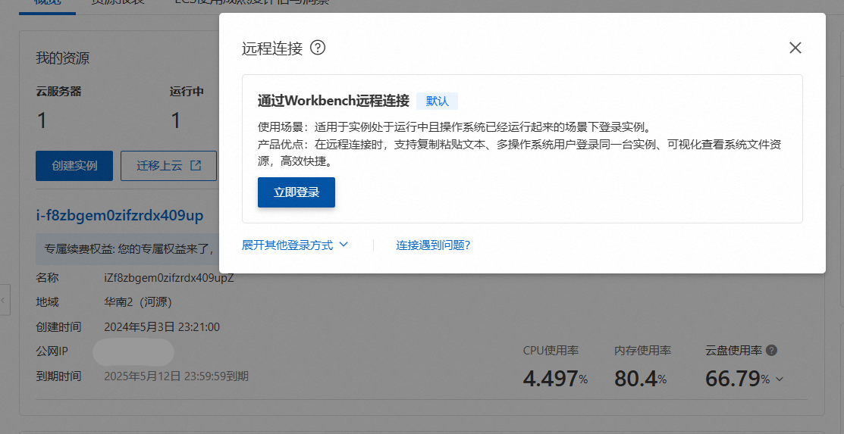This screenshot has width=844, height=434.
Task: Expand the dropdown arrow next to 66.79%
Action: pos(780,379)
